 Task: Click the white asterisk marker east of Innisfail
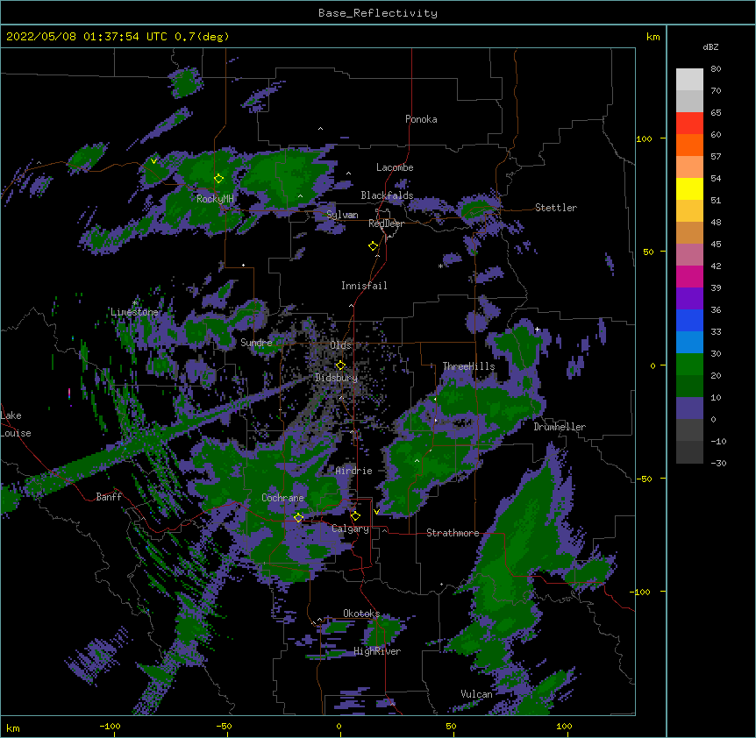[440, 266]
